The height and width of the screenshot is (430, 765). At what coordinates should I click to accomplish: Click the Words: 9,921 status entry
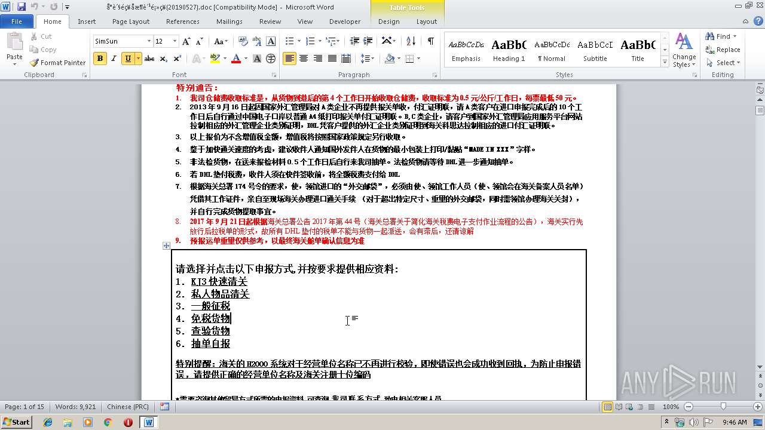(75, 407)
